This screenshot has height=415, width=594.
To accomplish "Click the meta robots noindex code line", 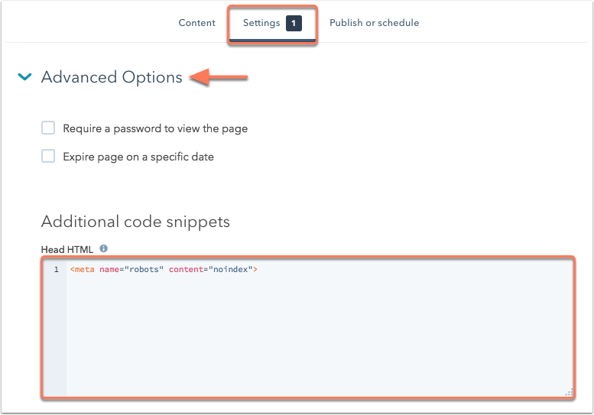I will [164, 269].
